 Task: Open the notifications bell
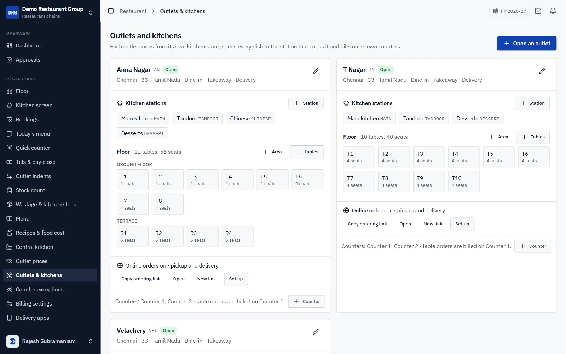(553, 11)
